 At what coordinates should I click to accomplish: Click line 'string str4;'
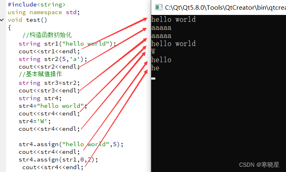(40, 99)
